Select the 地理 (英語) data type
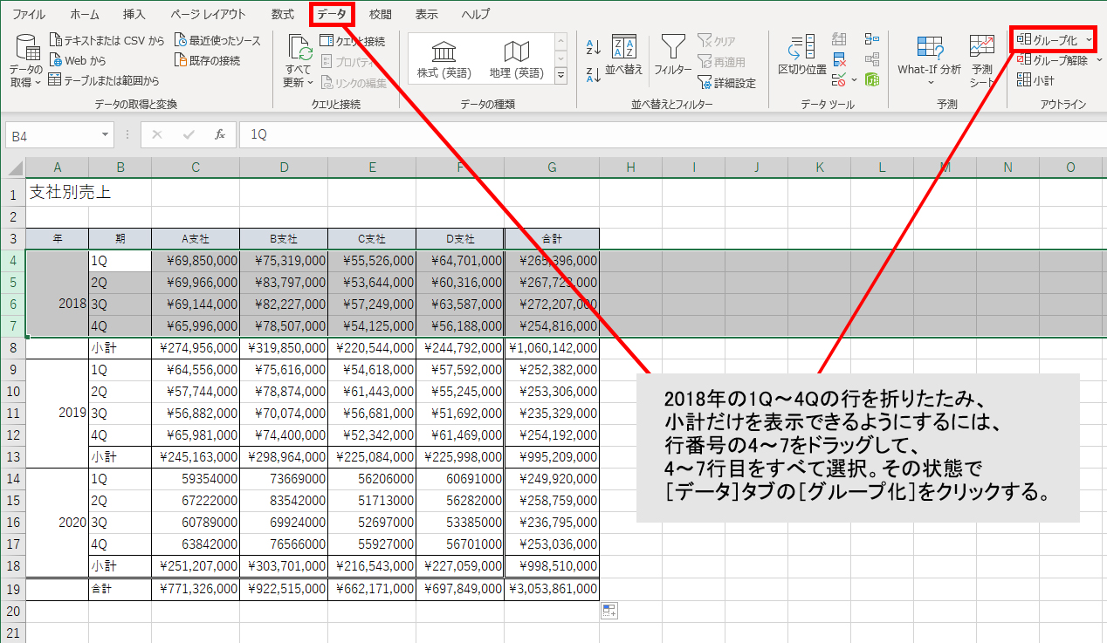 coord(517,59)
